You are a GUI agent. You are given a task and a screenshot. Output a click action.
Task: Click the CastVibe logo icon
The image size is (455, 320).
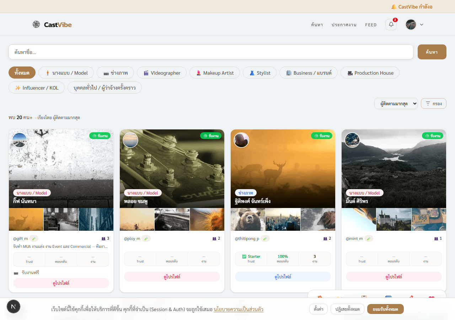tap(36, 24)
